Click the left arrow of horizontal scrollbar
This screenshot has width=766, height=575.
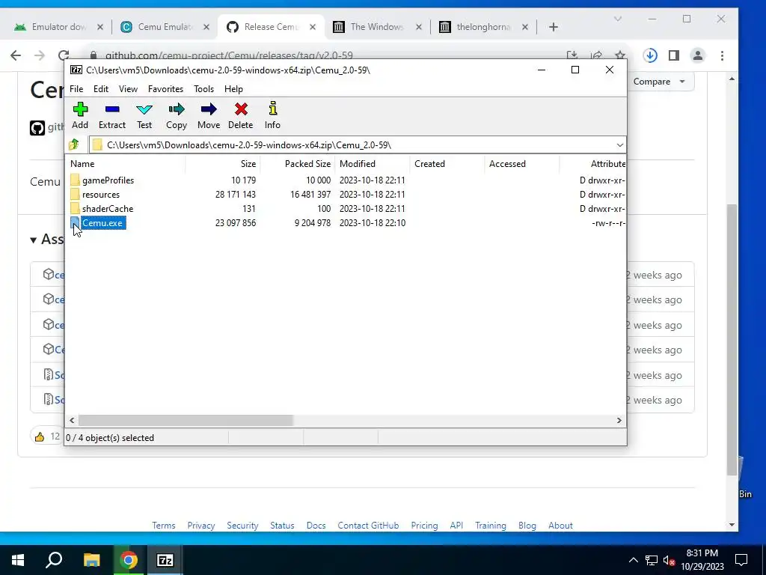(x=72, y=421)
